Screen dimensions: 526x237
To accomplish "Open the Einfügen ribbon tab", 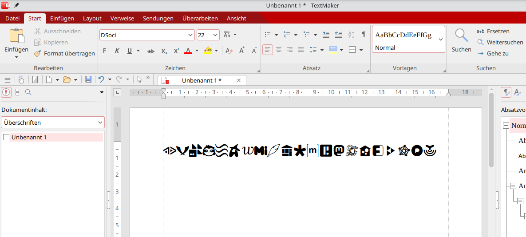I will pyautogui.click(x=62, y=18).
